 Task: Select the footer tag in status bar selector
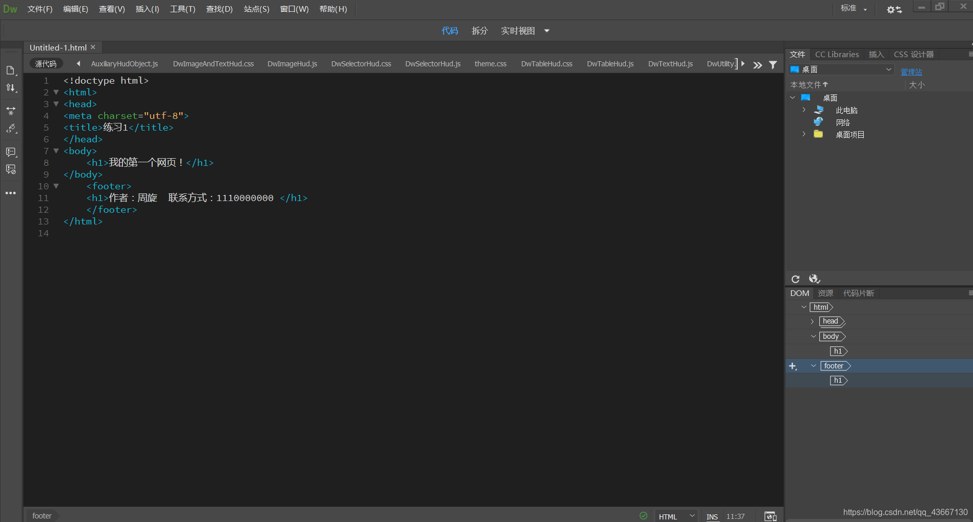pyautogui.click(x=42, y=516)
